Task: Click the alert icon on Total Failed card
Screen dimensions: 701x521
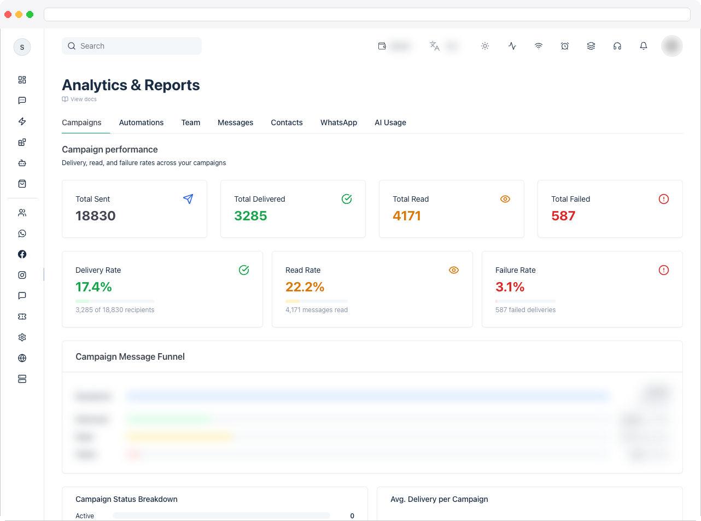Action: pos(664,199)
